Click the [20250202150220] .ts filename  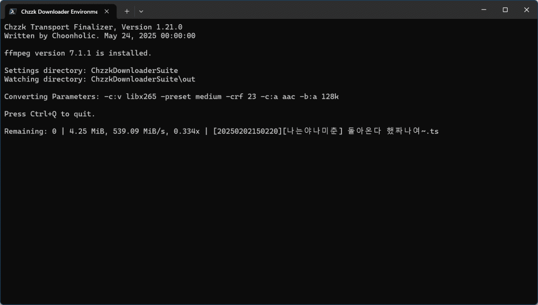(x=326, y=131)
